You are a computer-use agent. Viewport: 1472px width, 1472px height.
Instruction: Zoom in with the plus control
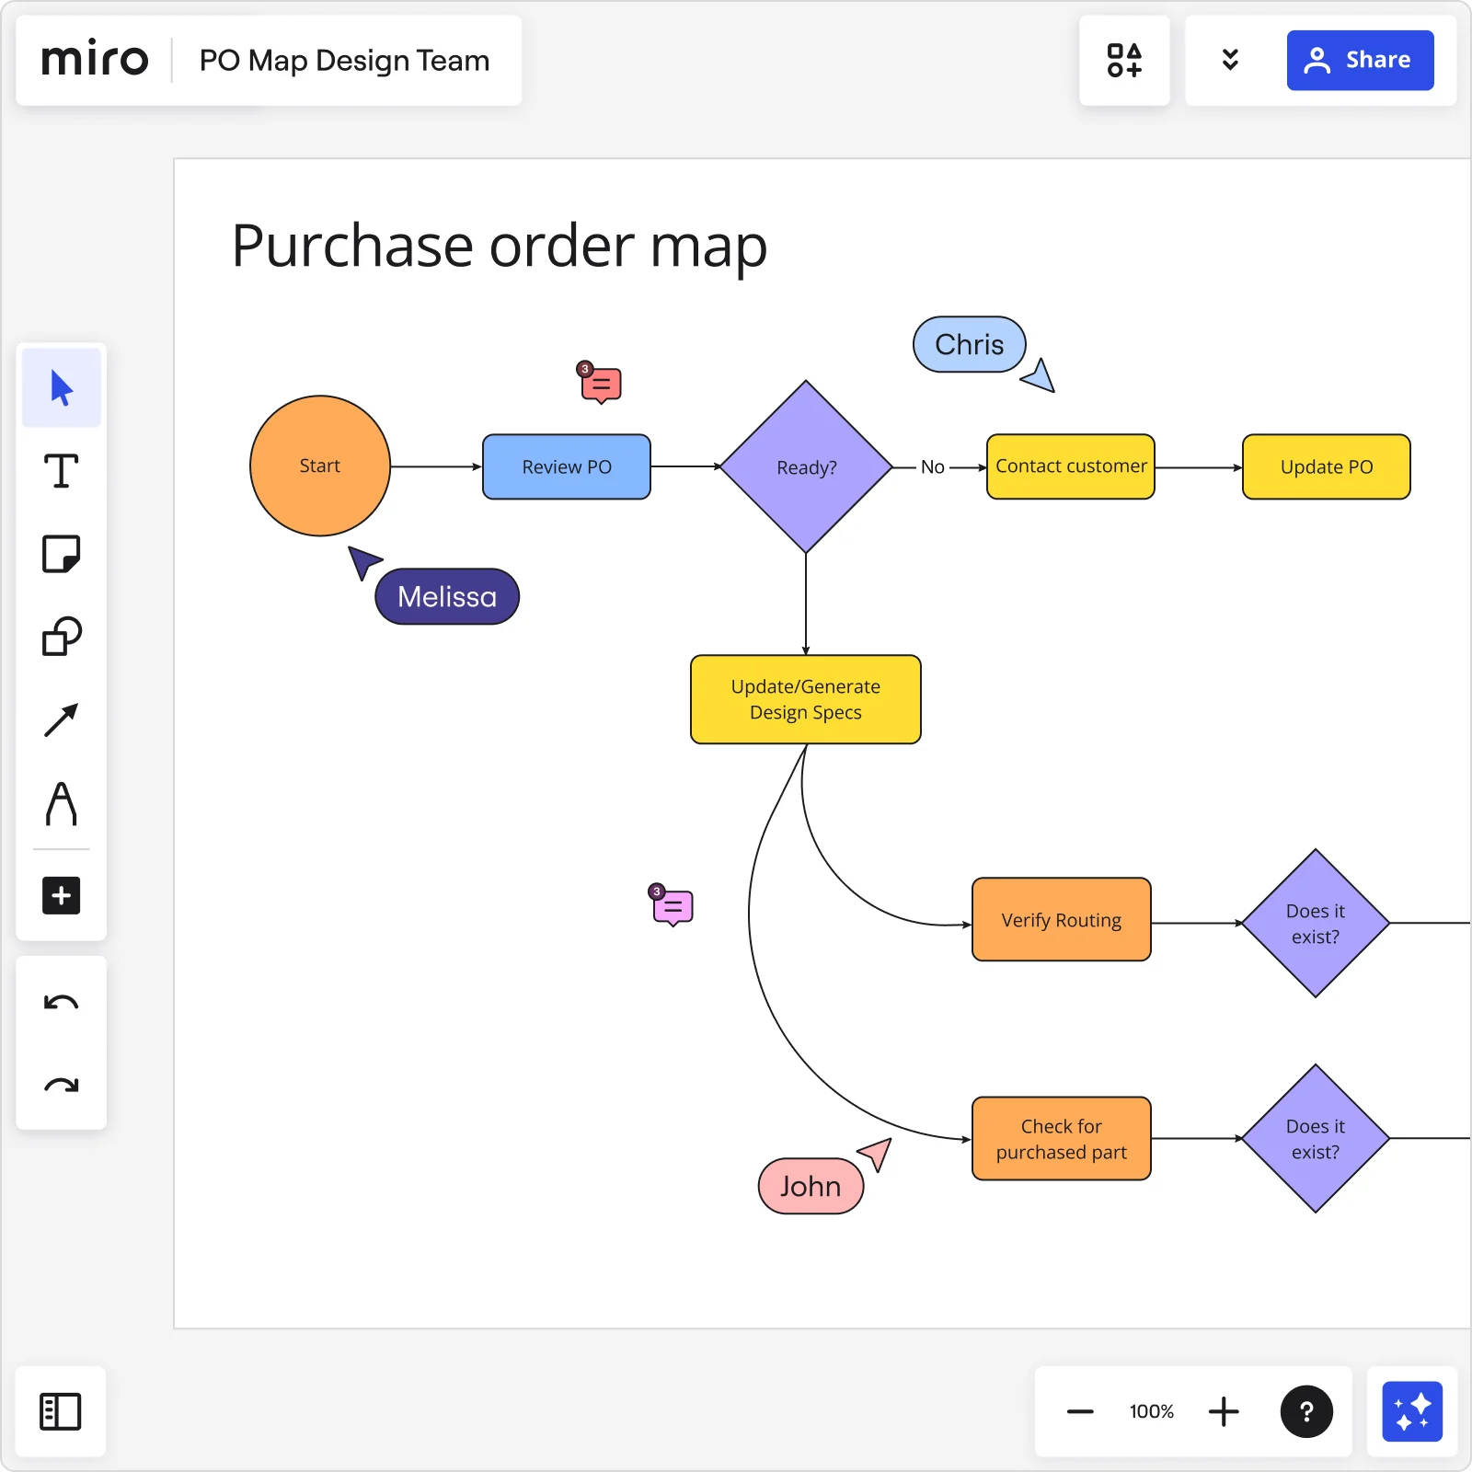[x=1224, y=1412]
